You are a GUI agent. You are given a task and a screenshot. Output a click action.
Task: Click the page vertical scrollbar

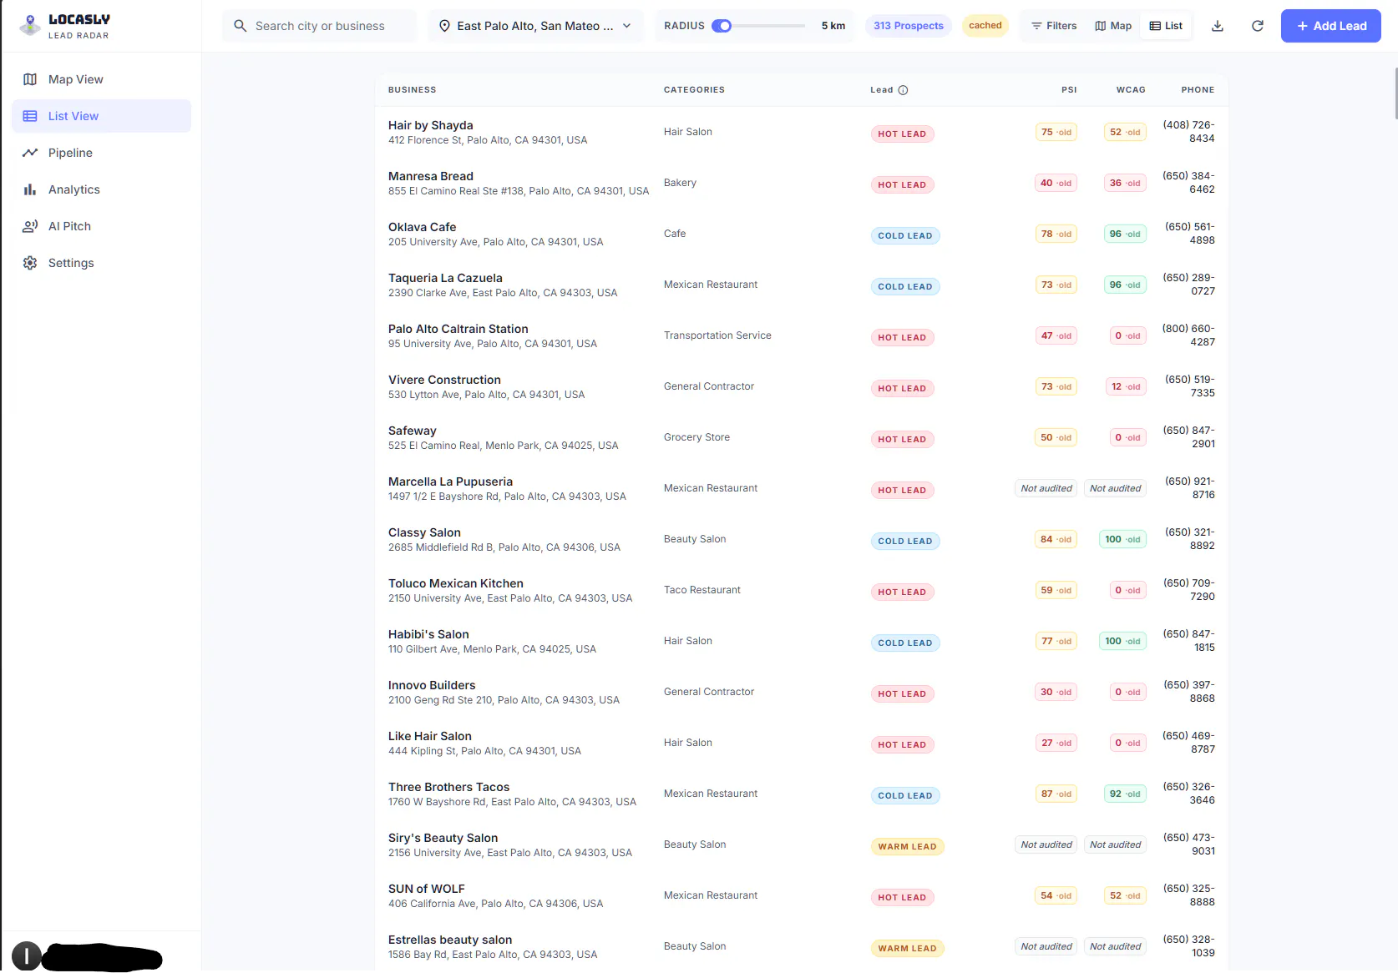pos(1395,93)
